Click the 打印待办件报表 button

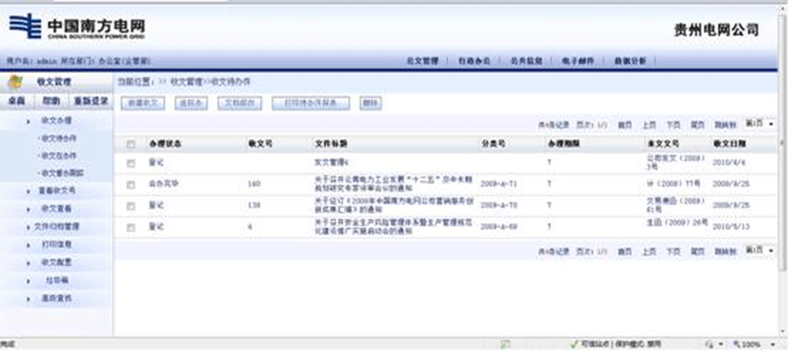pyautogui.click(x=311, y=103)
